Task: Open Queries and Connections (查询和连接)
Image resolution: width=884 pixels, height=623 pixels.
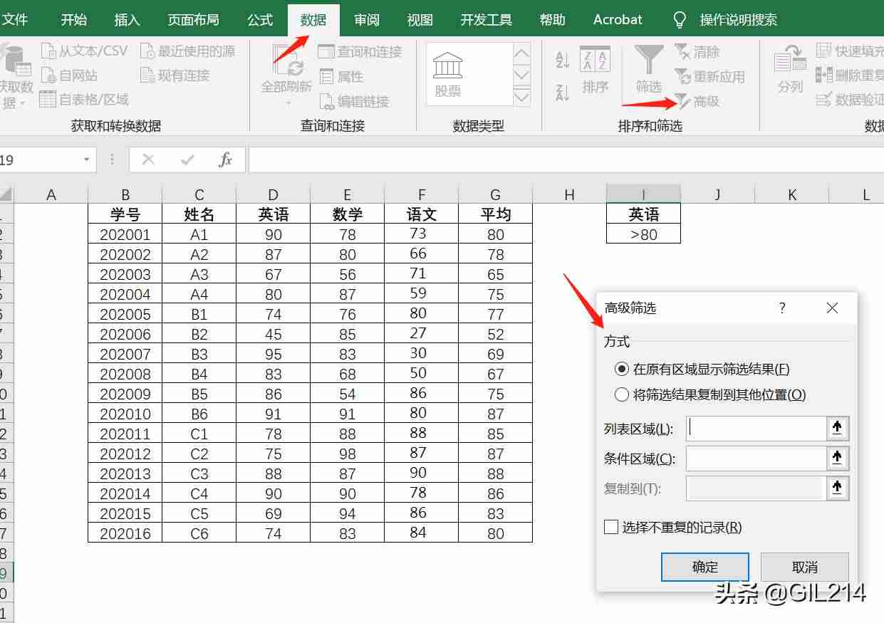Action: tap(360, 51)
